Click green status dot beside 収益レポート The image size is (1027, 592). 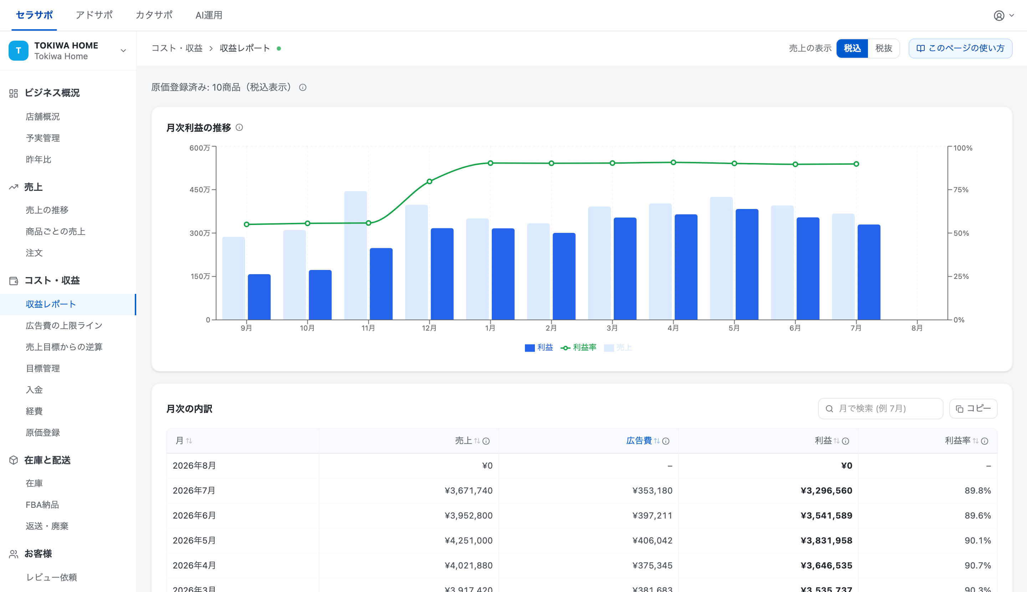click(279, 49)
